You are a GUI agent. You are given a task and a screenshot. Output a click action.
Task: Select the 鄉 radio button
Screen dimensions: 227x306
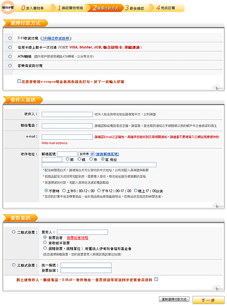coord(67,159)
